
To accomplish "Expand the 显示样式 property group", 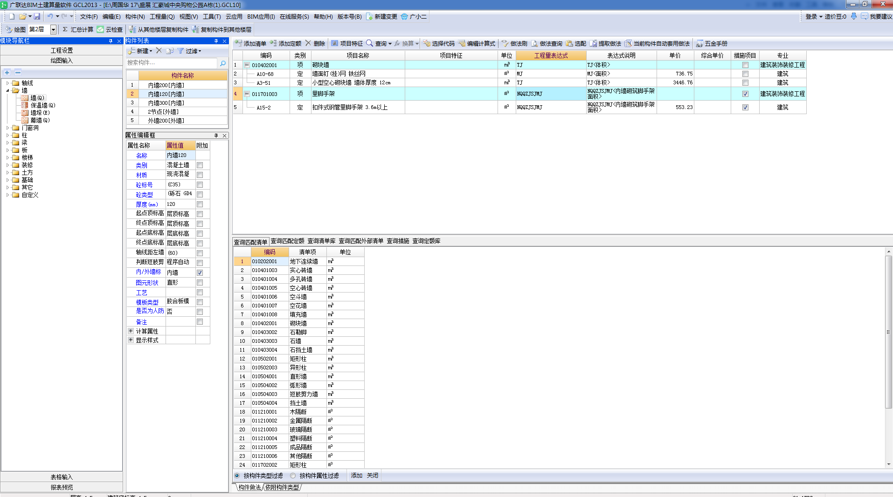I will 131,340.
